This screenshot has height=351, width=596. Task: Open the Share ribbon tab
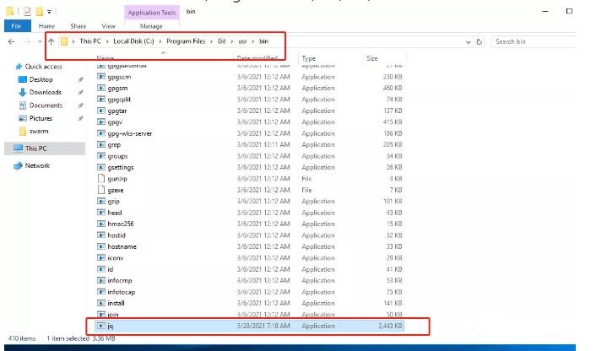pyautogui.click(x=79, y=26)
